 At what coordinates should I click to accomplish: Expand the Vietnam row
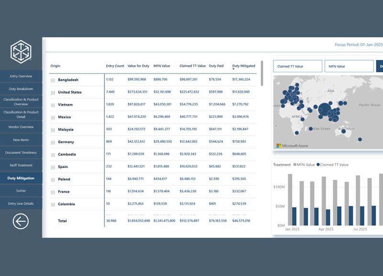(53, 105)
